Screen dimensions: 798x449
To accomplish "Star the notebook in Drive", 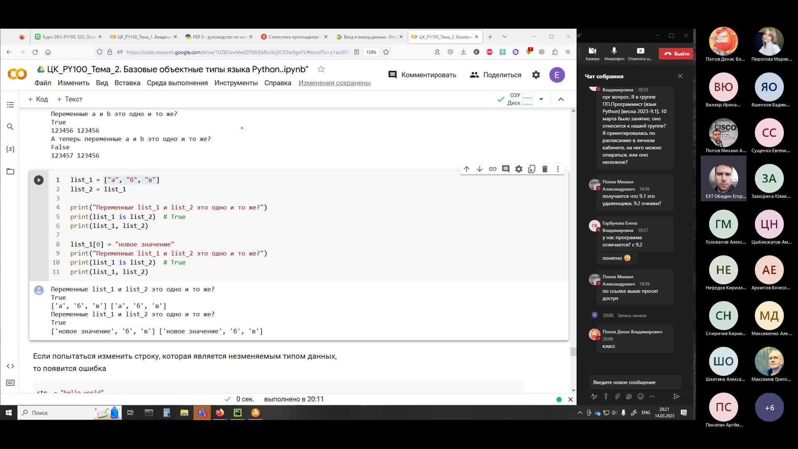I will click(321, 69).
